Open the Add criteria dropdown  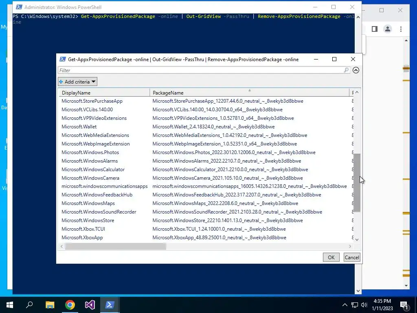pyautogui.click(x=77, y=82)
